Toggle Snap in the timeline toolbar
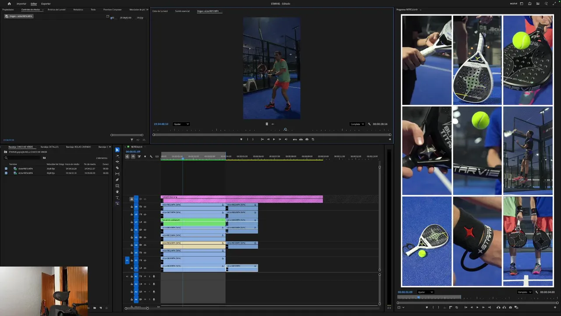The image size is (561, 316). pyautogui.click(x=133, y=157)
